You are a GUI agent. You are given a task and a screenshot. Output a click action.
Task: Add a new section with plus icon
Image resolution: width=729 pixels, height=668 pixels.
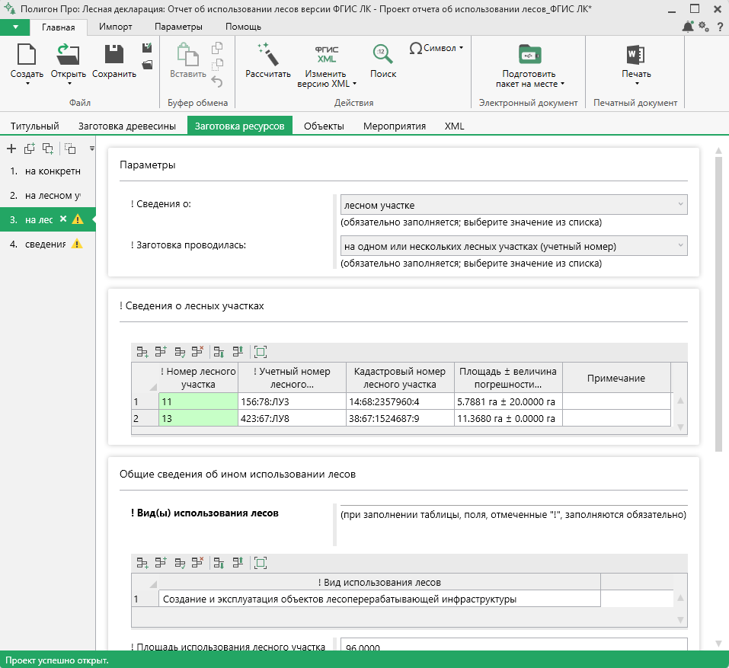pyautogui.click(x=11, y=149)
